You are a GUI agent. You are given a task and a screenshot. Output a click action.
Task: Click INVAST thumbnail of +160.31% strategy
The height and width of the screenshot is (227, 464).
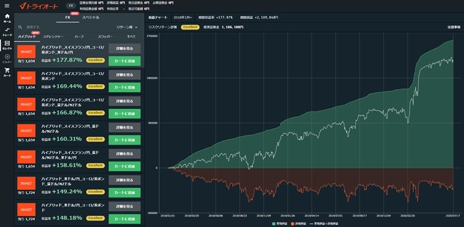[27, 131]
